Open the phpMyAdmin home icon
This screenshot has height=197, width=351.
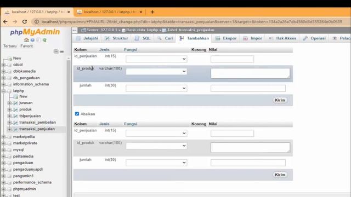[26, 40]
